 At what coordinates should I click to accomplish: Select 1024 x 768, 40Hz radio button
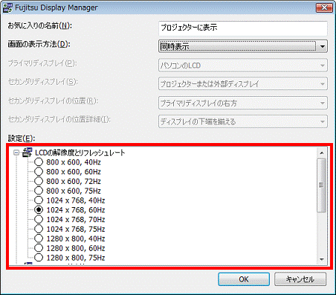39,200
